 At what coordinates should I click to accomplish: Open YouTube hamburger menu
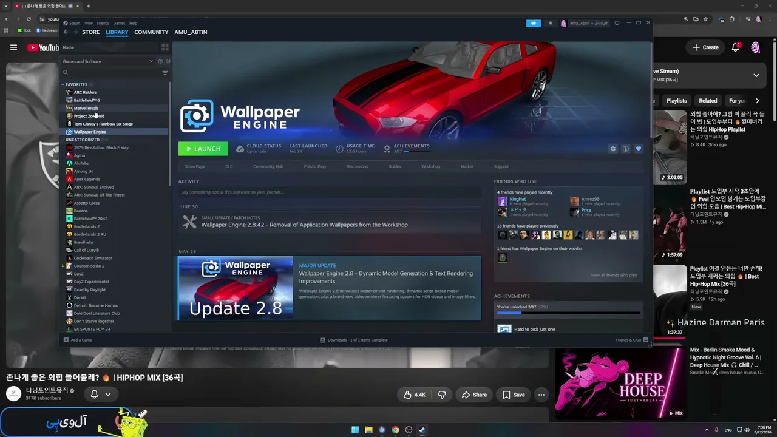pos(13,47)
